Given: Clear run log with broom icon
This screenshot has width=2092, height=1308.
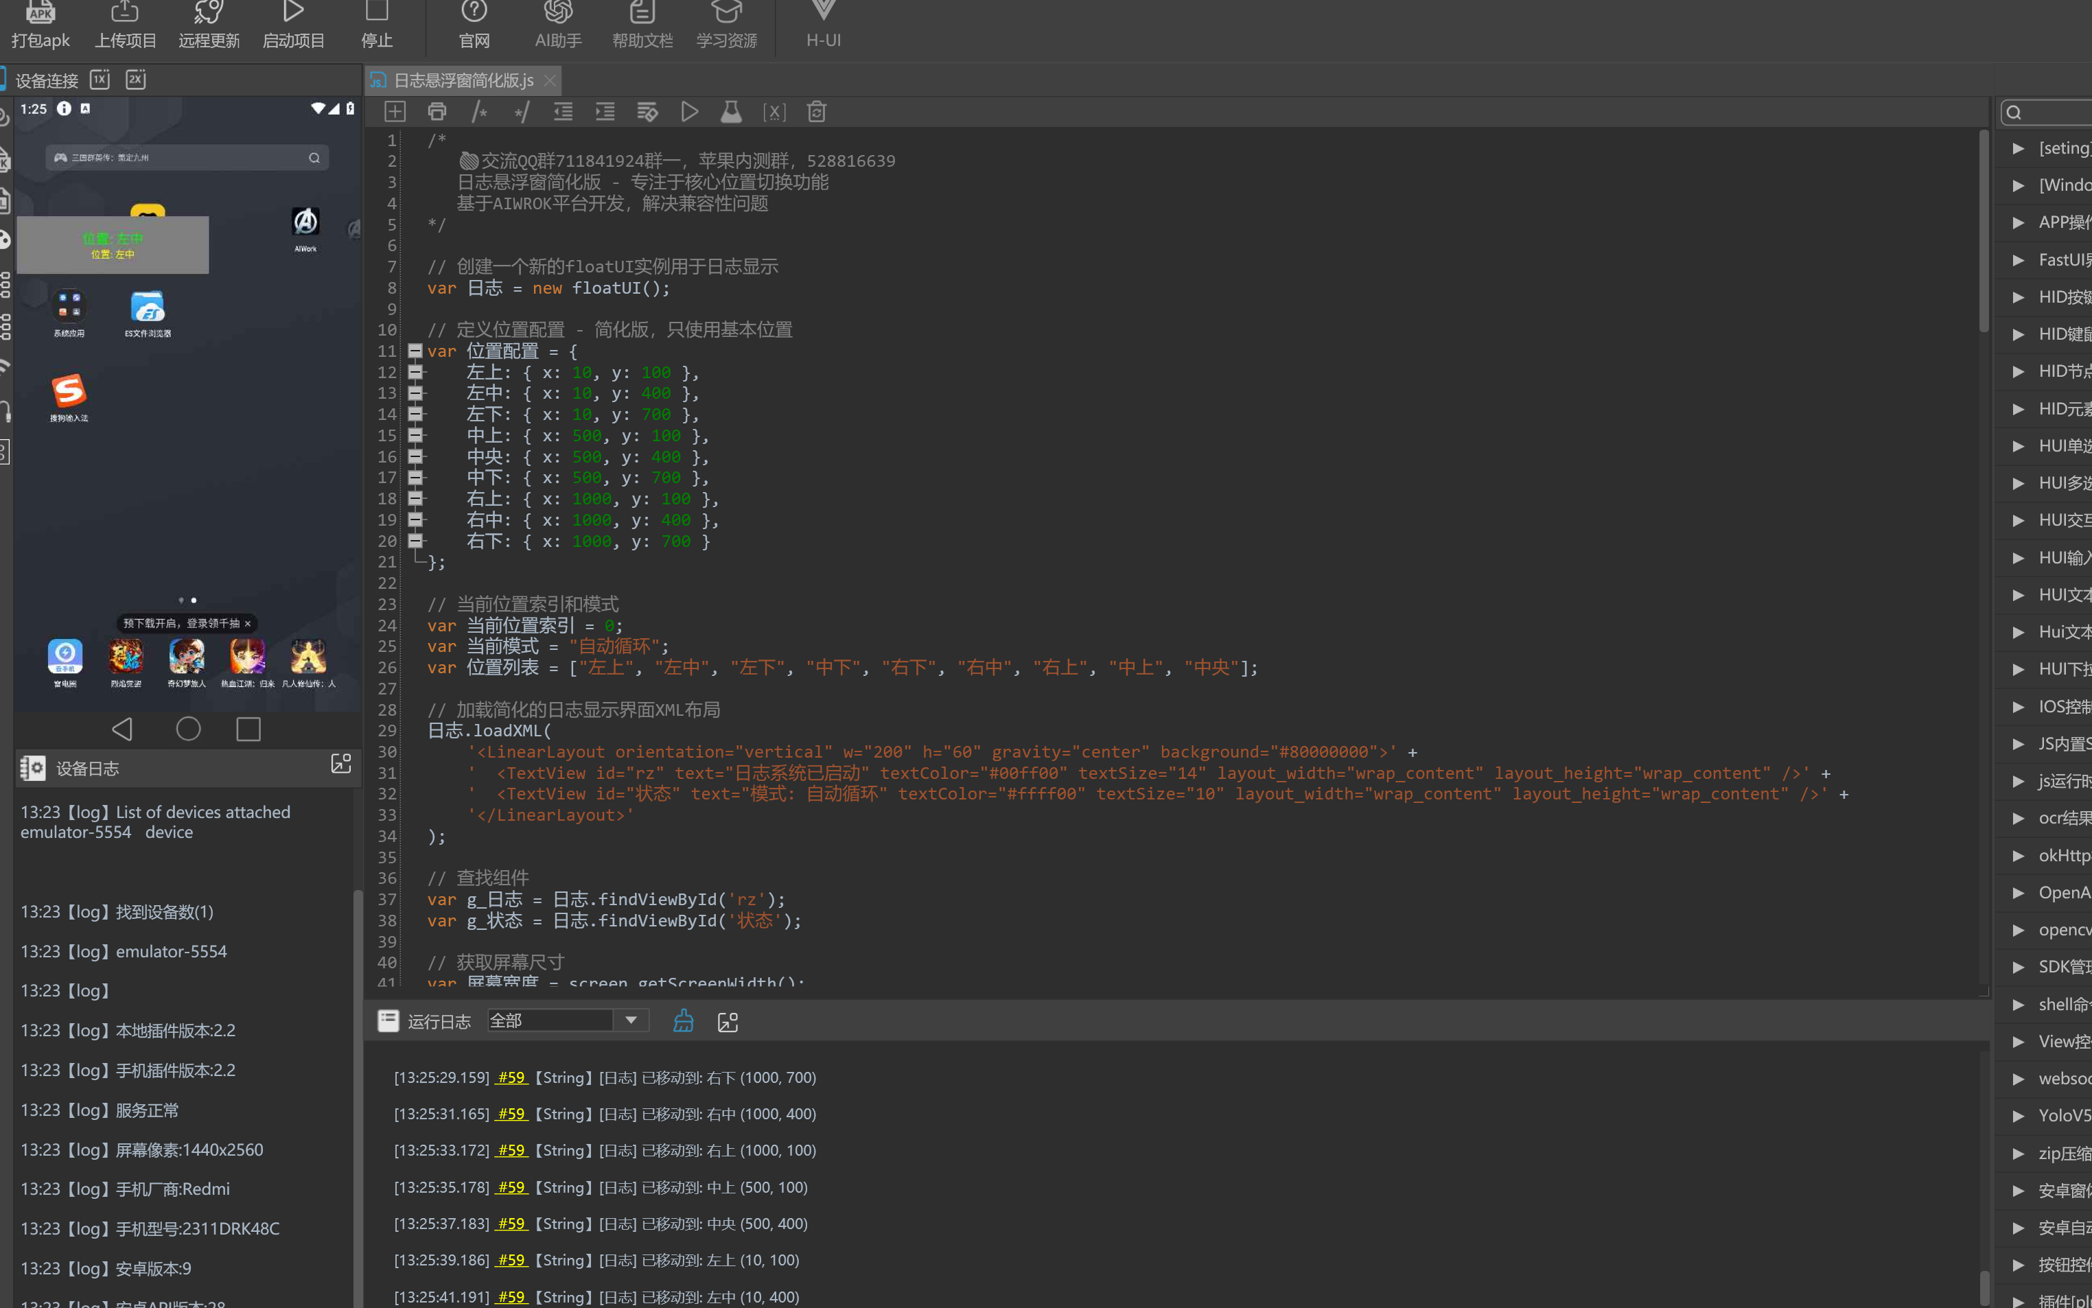Looking at the screenshot, I should pyautogui.click(x=684, y=1020).
